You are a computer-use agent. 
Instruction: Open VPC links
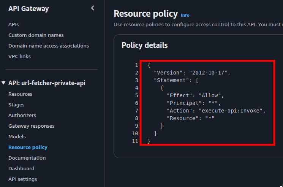[x=19, y=57]
